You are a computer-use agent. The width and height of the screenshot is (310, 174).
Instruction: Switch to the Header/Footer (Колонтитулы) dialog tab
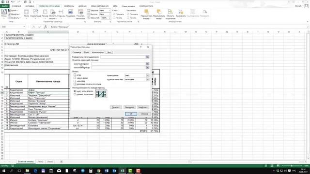pyautogui.click(x=98, y=52)
